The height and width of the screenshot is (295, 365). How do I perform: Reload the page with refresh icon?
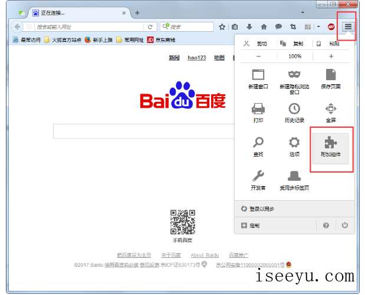(150, 26)
